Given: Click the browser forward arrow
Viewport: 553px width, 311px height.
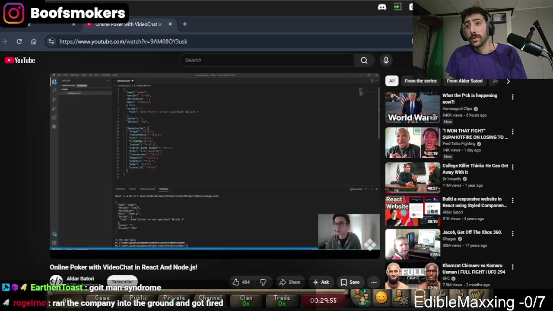Looking at the screenshot, I should (5, 41).
